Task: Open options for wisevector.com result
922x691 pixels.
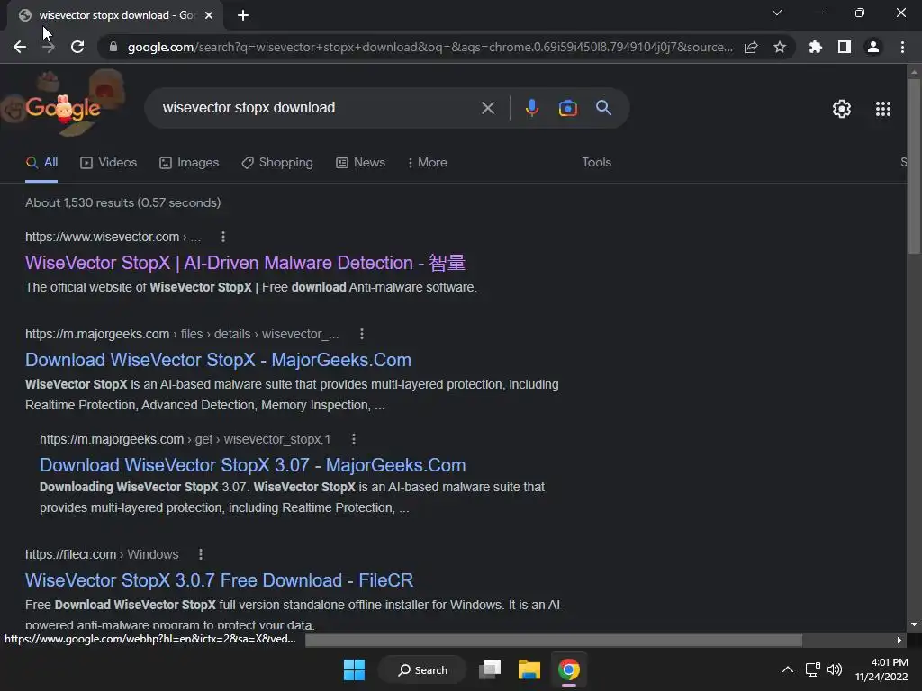Action: point(223,237)
